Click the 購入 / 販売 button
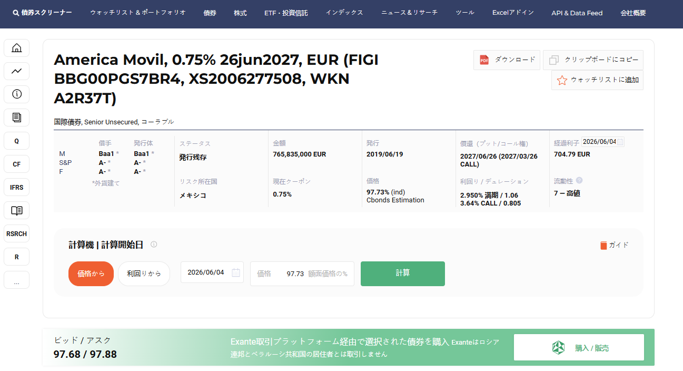This screenshot has height=371, width=683. [x=579, y=347]
